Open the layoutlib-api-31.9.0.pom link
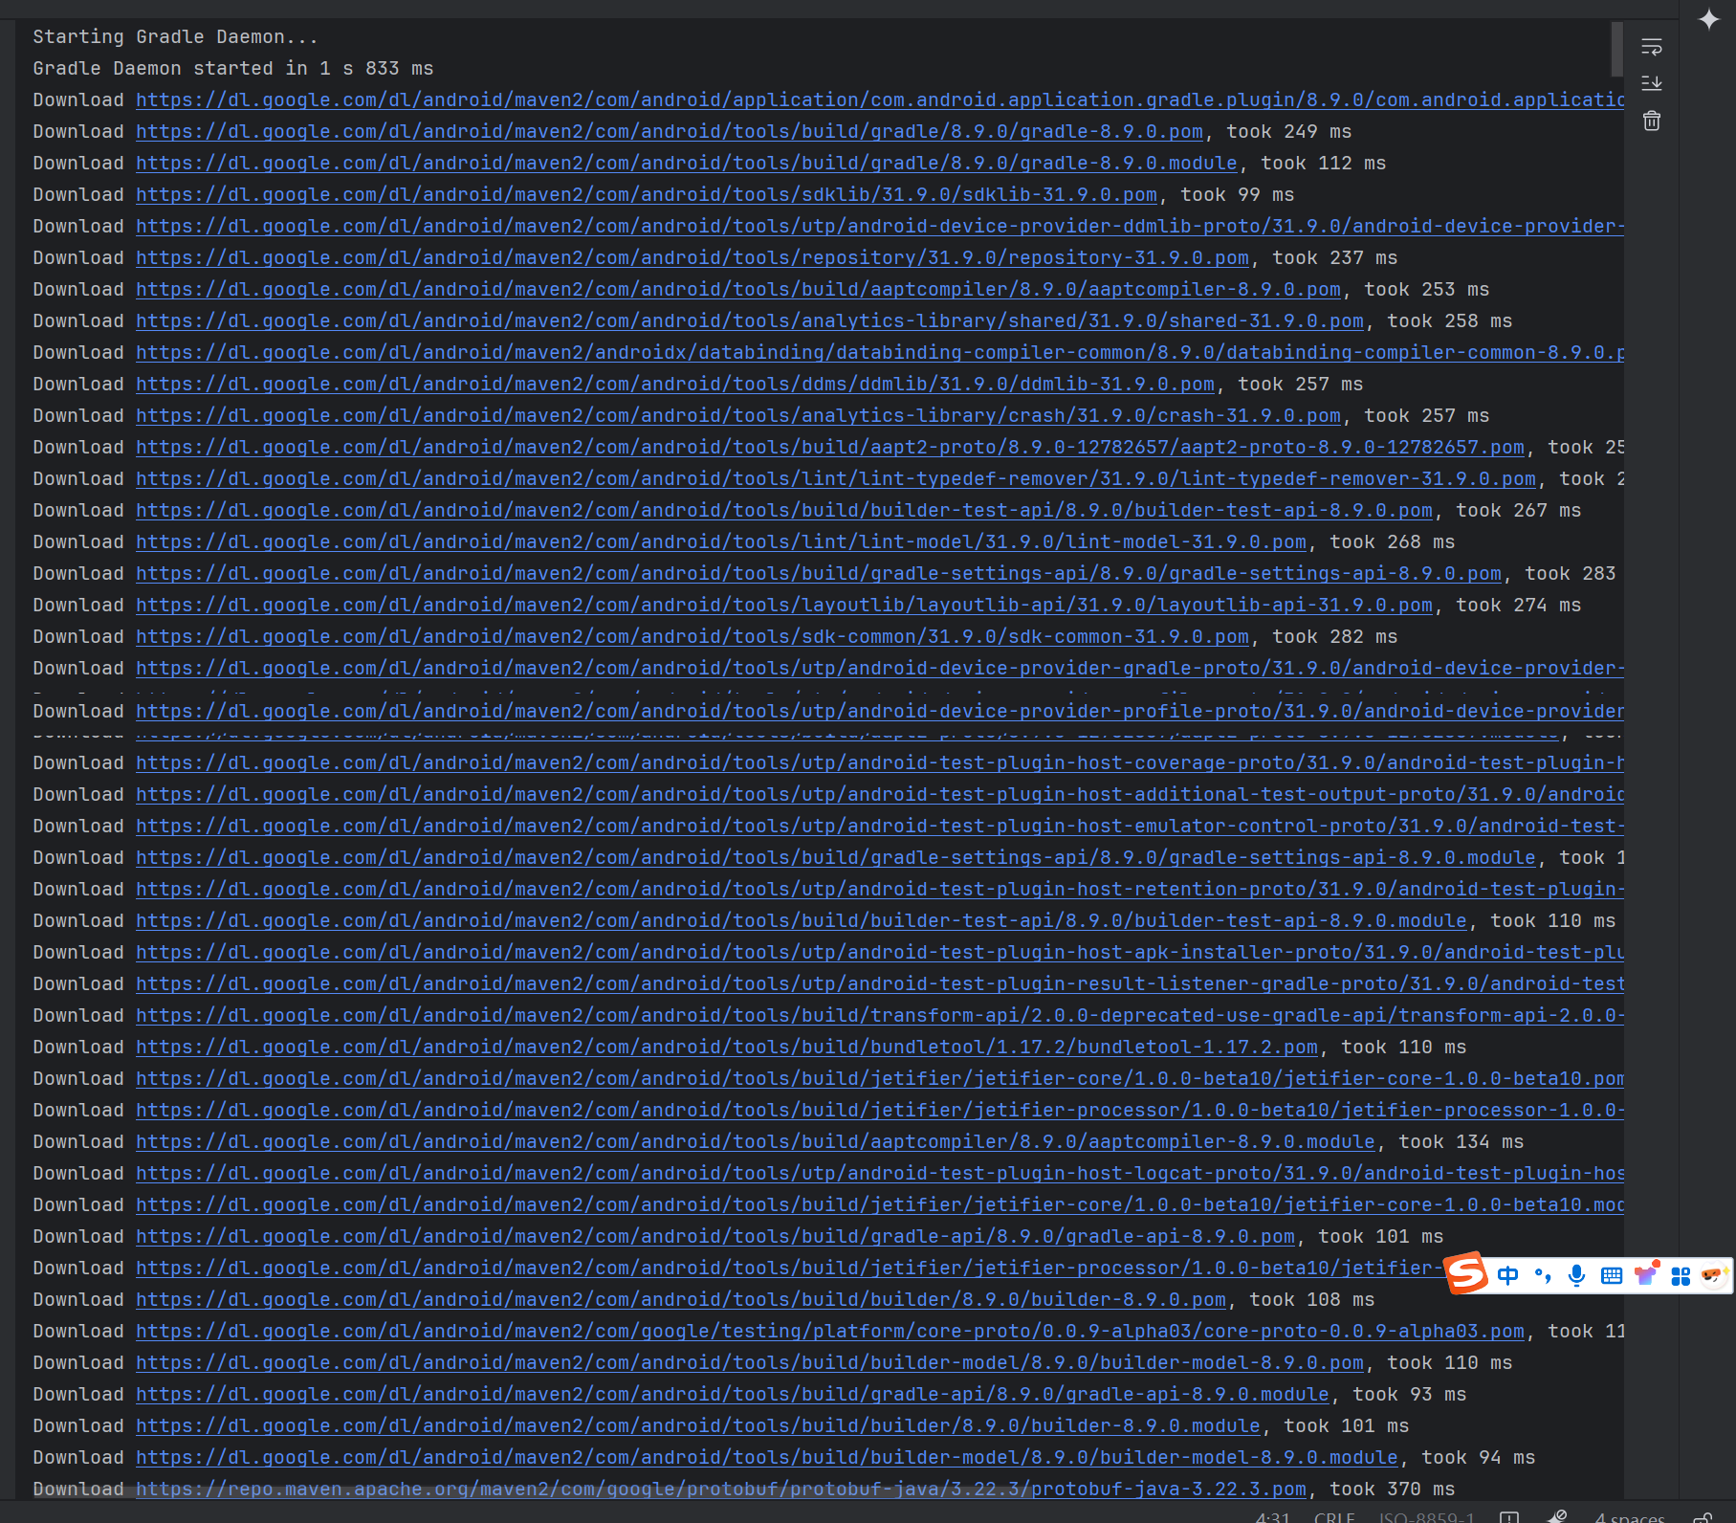Screen dimensions: 1736x1523 tap(784, 606)
